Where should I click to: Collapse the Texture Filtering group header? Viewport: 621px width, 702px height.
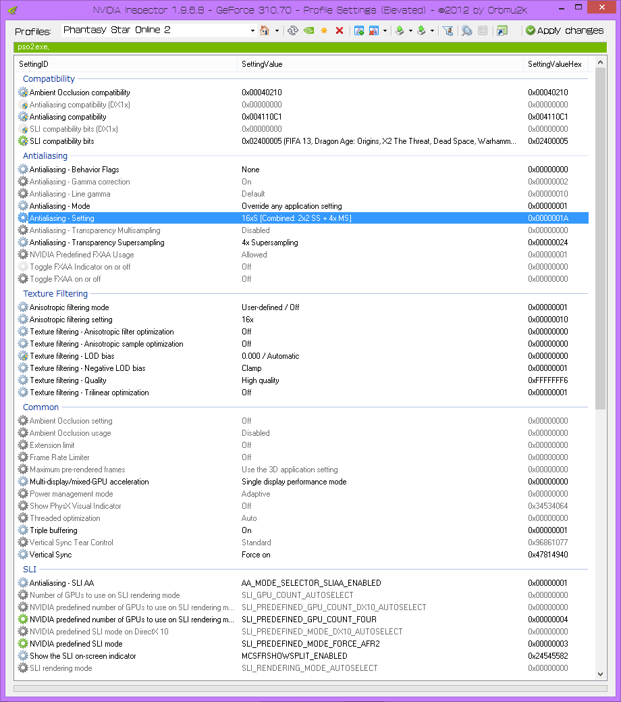point(55,294)
